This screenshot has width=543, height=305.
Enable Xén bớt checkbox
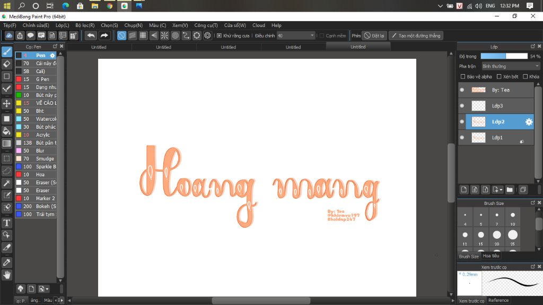499,76
